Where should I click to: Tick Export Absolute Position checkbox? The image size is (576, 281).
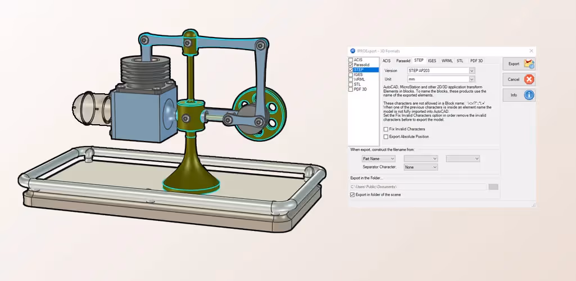385,137
